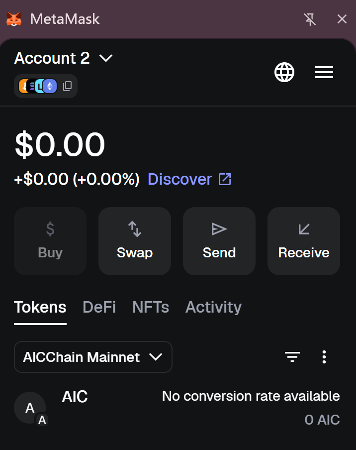Click the network avatars group badge
The height and width of the screenshot is (450, 356).
click(38, 86)
